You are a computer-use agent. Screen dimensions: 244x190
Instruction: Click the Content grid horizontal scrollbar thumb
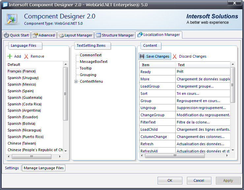click(175, 155)
